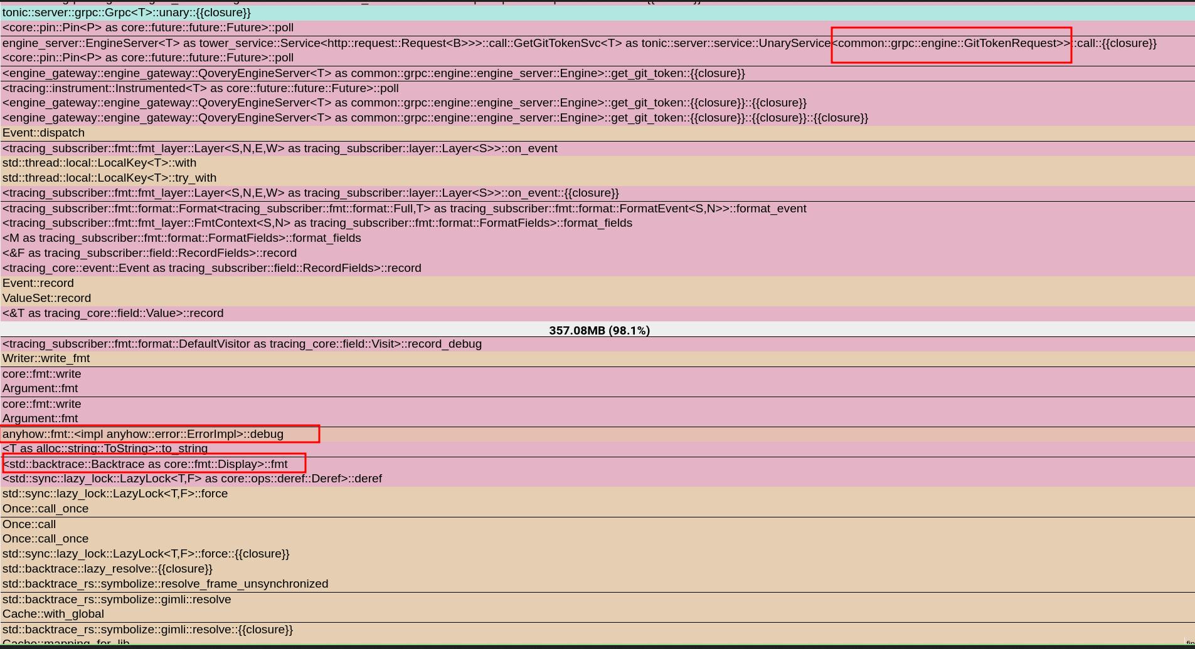Click the Once::call frame
1195x649 pixels.
point(597,524)
